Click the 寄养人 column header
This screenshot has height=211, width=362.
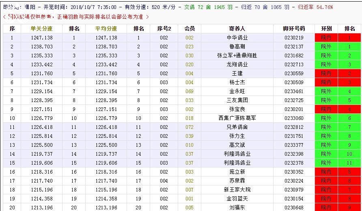[x=237, y=28]
